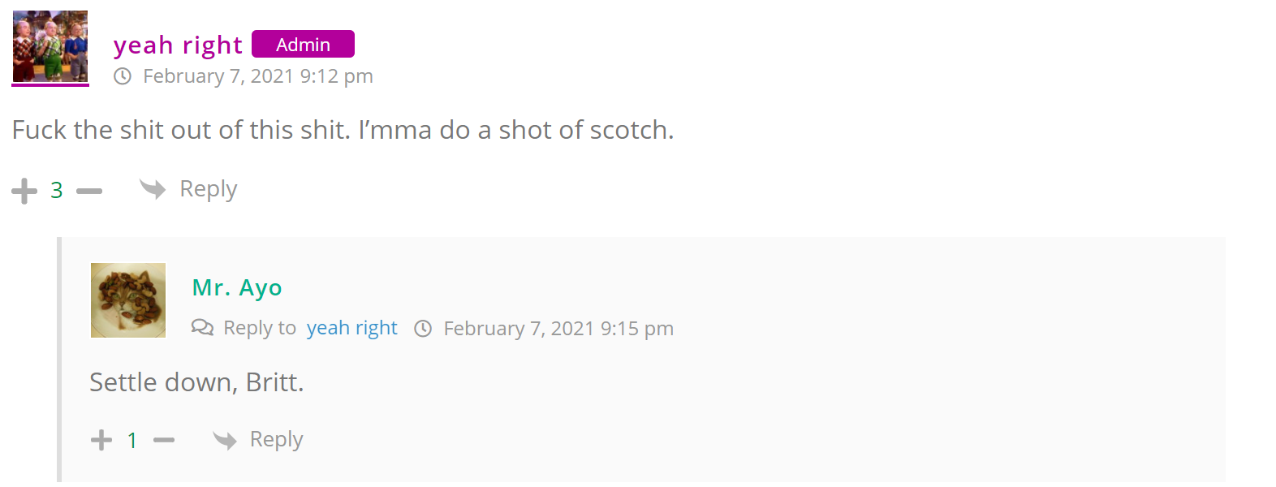Follow the blue 'yeah right' reply-to link
This screenshot has height=487, width=1276.
[x=351, y=328]
